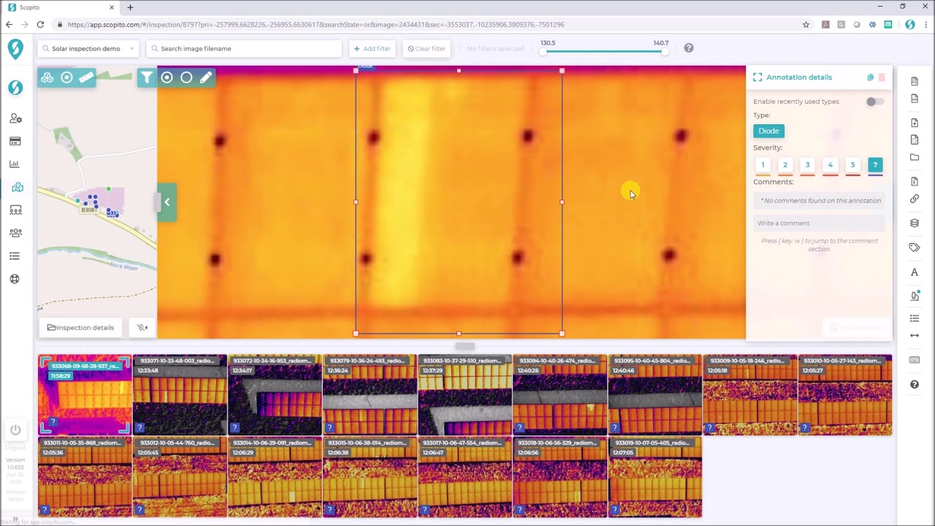935x526 pixels.
Task: Select the map view icon in sidebar
Action: click(17, 187)
